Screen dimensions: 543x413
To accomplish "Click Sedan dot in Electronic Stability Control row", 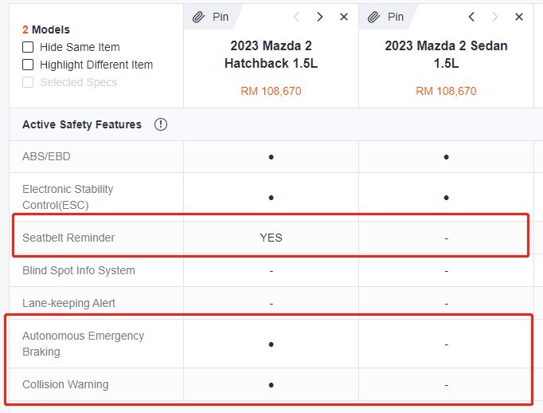I will point(447,198).
